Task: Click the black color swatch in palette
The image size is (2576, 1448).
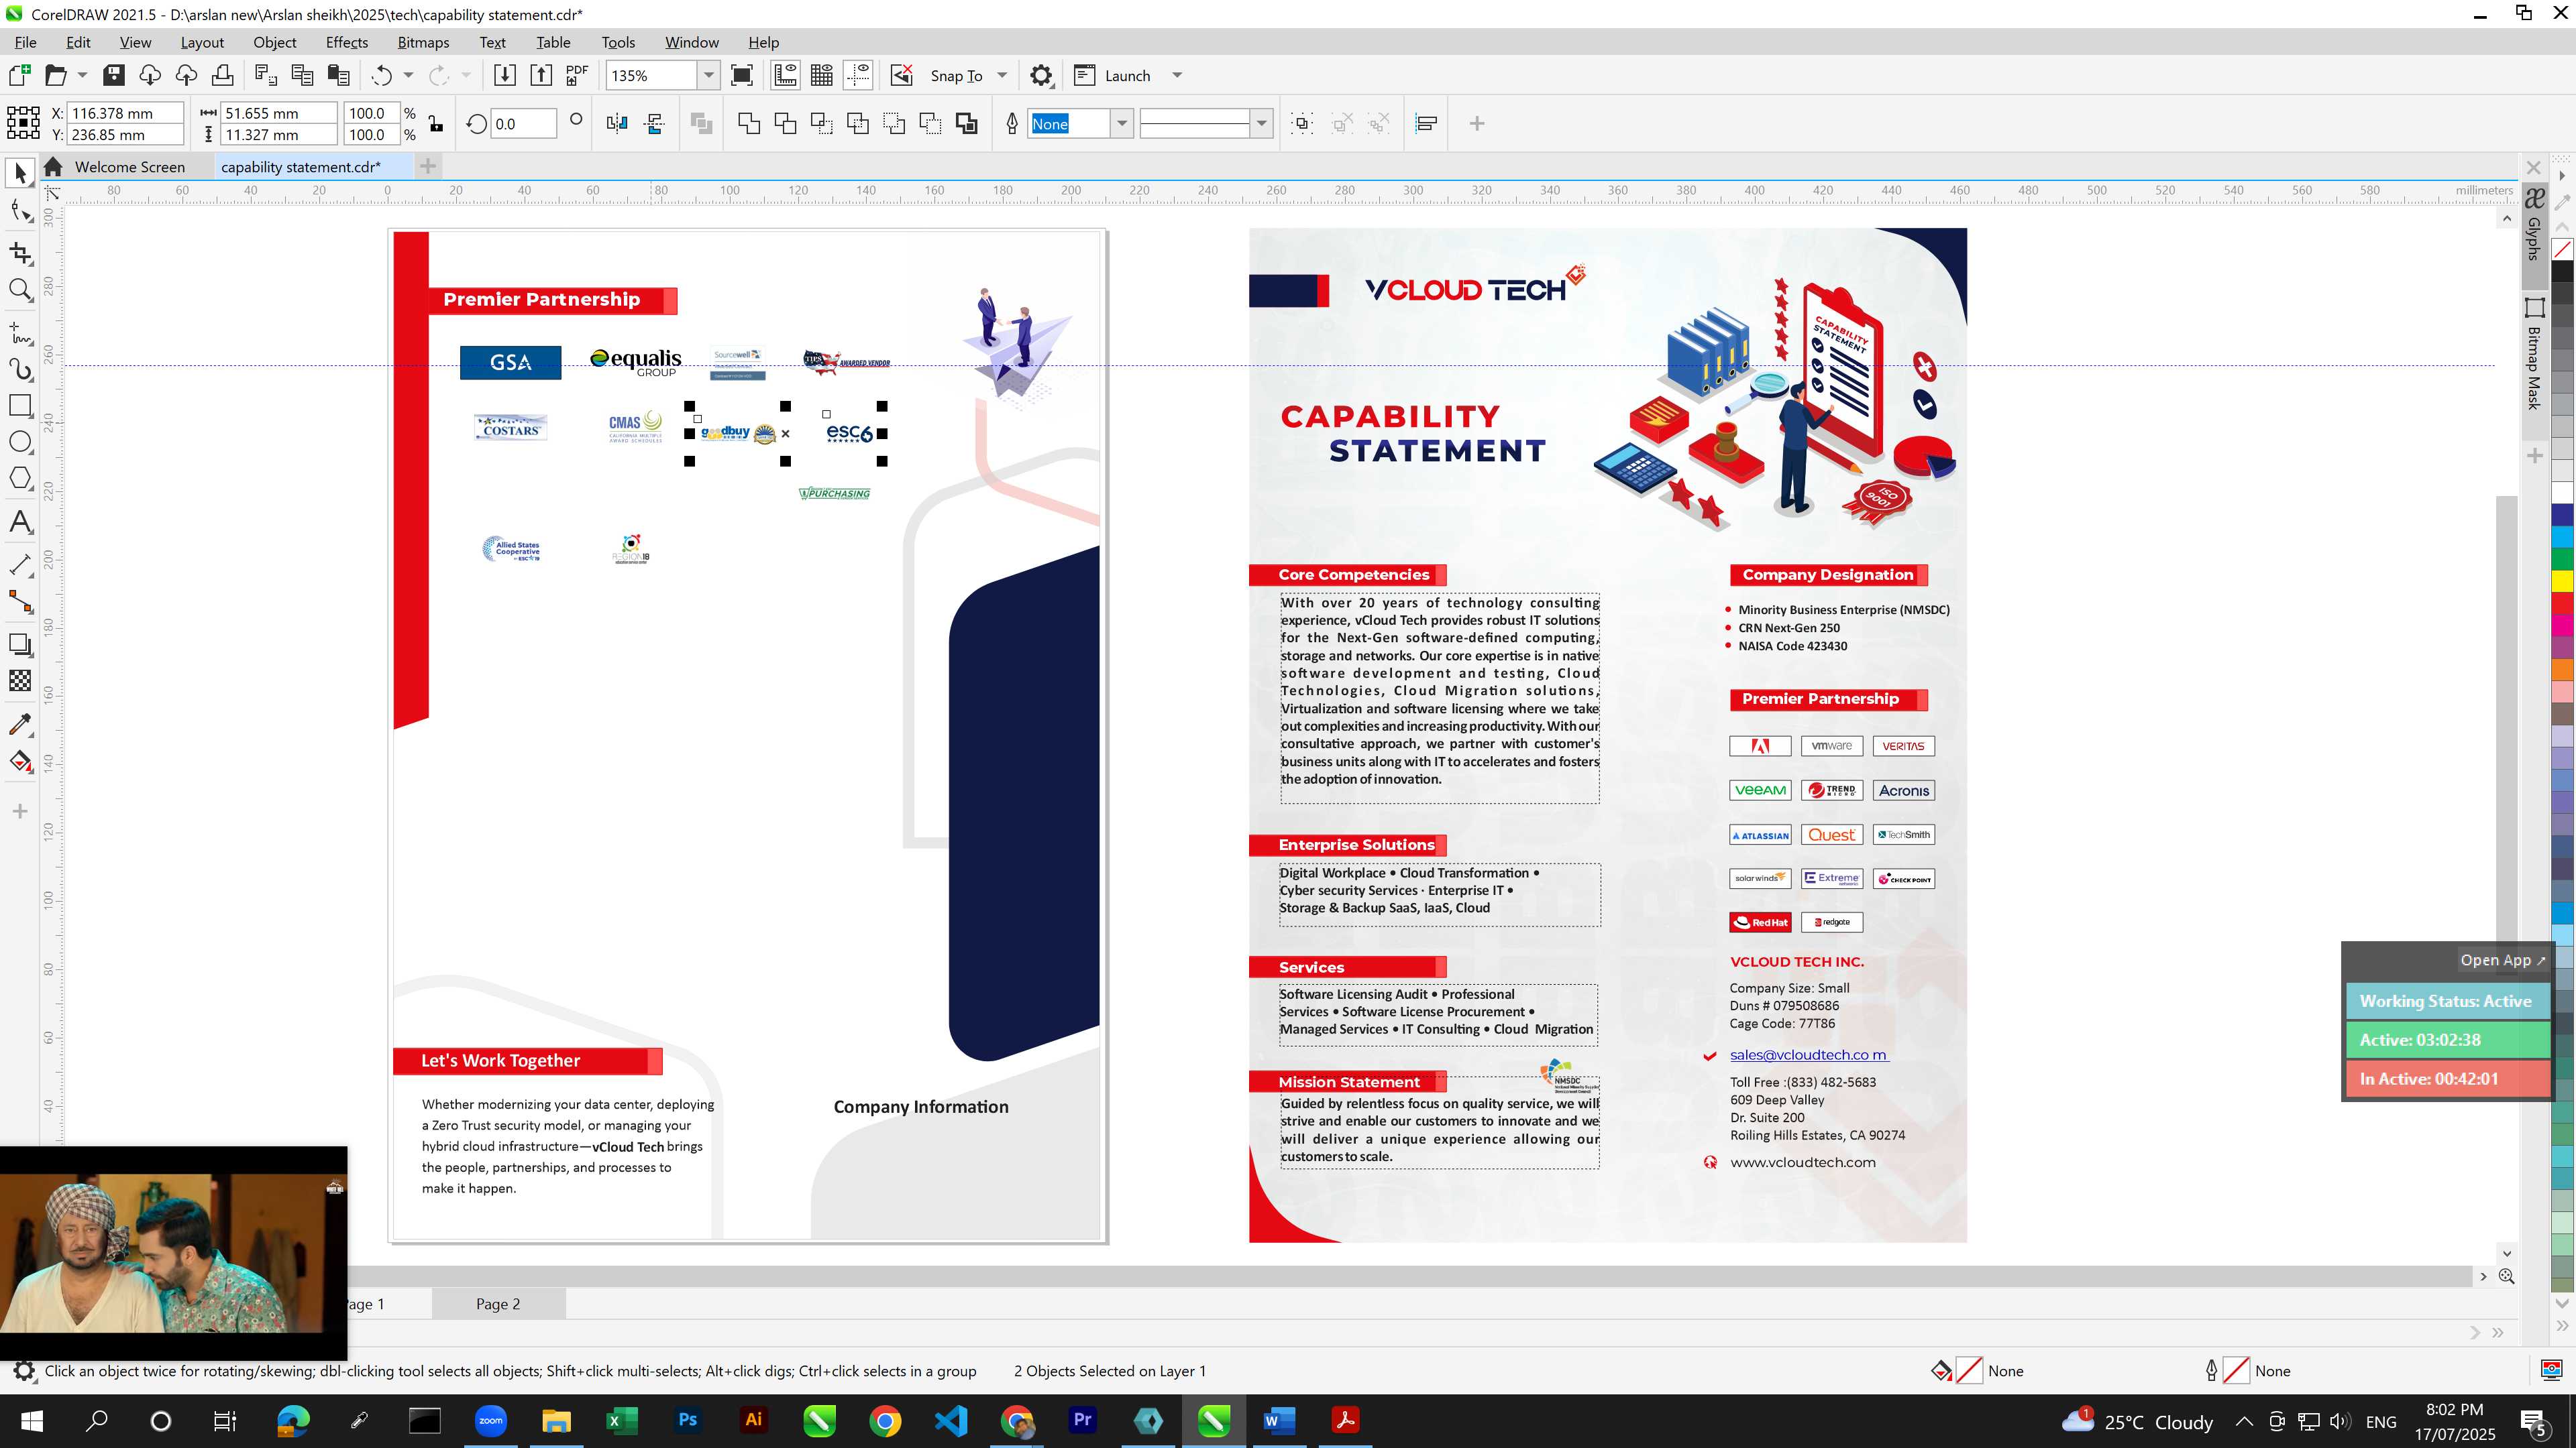Action: (x=2562, y=271)
